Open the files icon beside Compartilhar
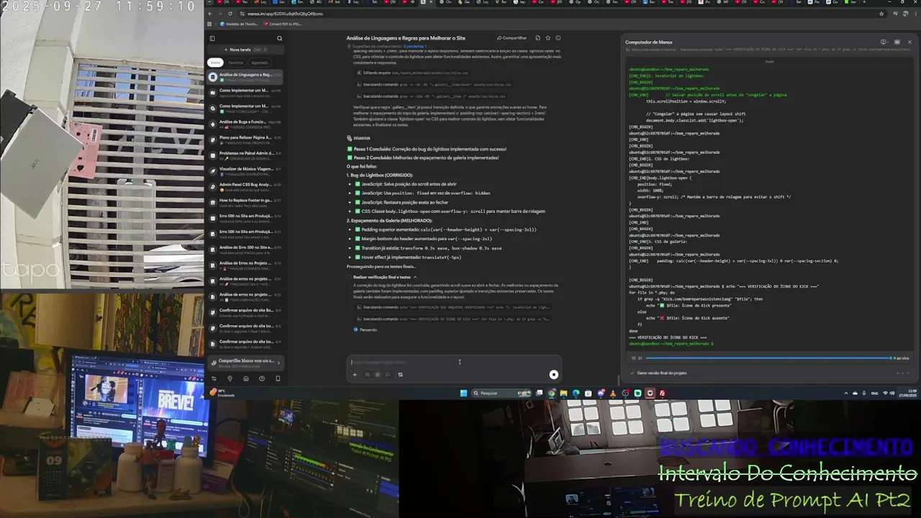Viewport: 921px width, 518px height. (537, 38)
